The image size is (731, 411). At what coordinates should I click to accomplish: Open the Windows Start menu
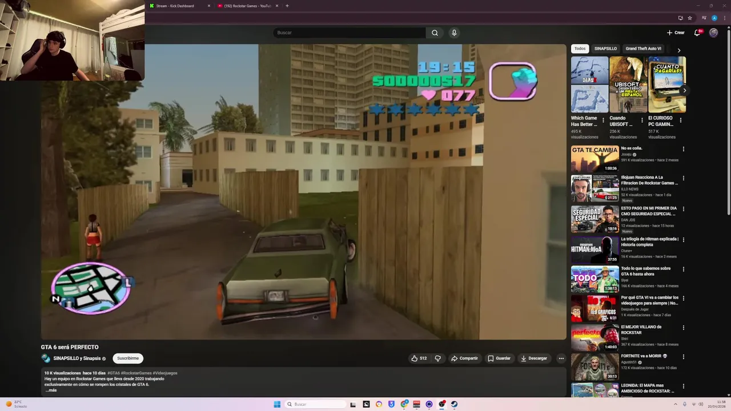coord(277,404)
